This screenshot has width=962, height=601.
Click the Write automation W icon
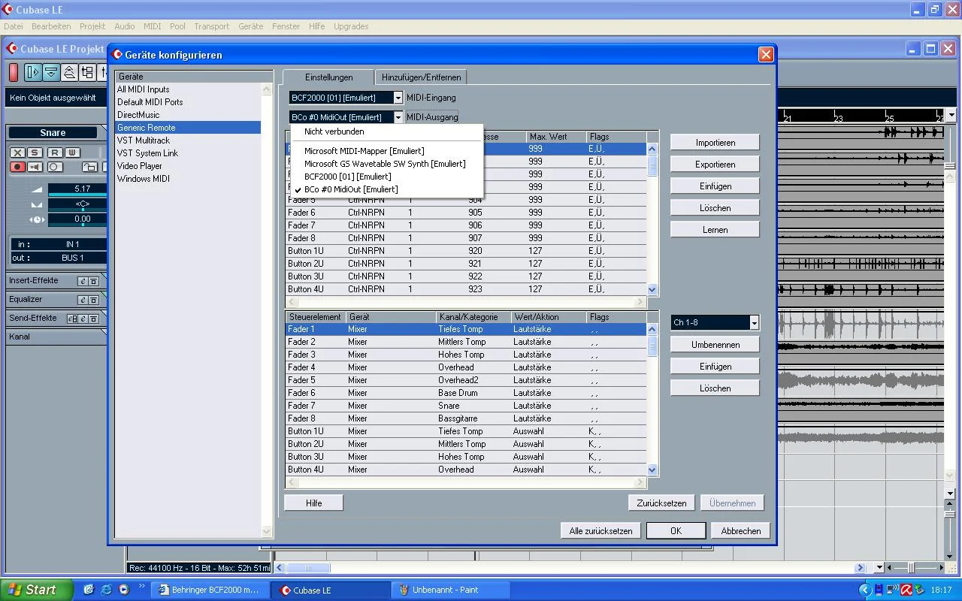tap(71, 153)
